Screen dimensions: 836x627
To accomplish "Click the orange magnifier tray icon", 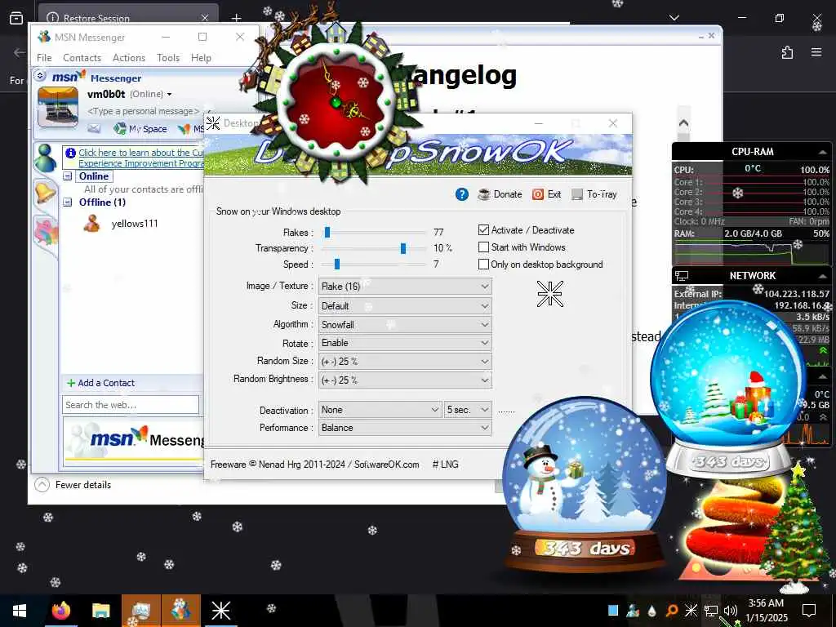I will pos(672,610).
